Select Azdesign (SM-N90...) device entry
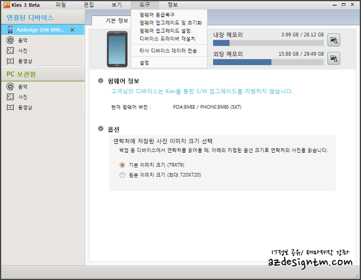The image size is (361, 280). pyautogui.click(x=43, y=30)
